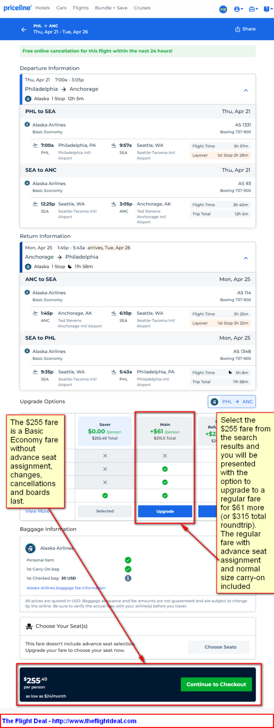This screenshot has width=274, height=728.
Task: Open the Cars menu item
Action: 61,8
